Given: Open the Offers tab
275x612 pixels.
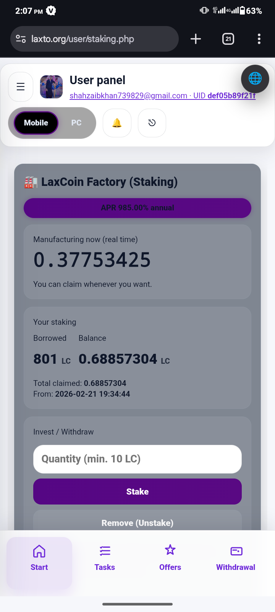Looking at the screenshot, I should (x=170, y=558).
